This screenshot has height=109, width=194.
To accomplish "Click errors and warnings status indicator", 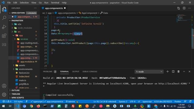I will click(x=7, y=101).
